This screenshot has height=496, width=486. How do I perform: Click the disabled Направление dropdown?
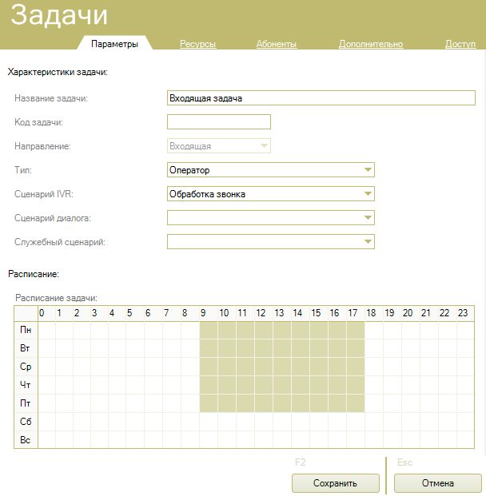click(218, 145)
